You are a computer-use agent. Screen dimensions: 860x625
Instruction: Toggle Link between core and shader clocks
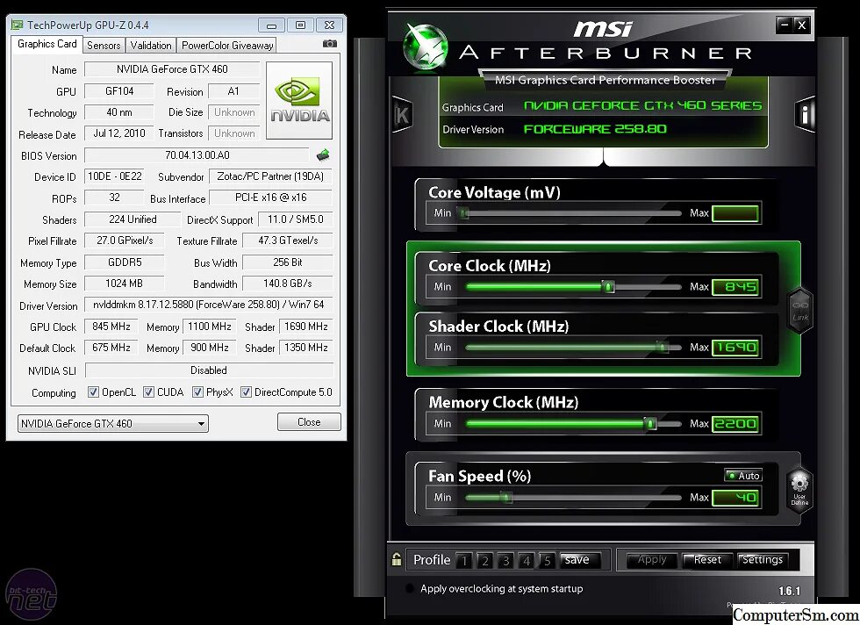point(799,311)
